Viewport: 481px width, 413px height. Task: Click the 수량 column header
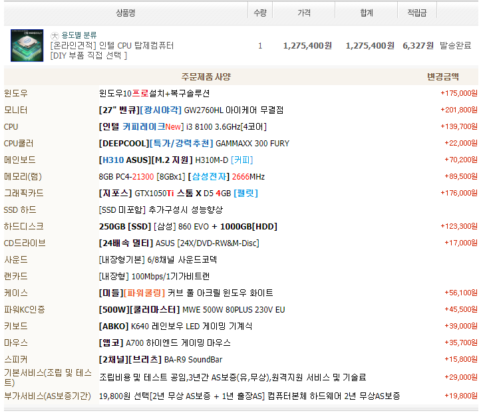(260, 13)
